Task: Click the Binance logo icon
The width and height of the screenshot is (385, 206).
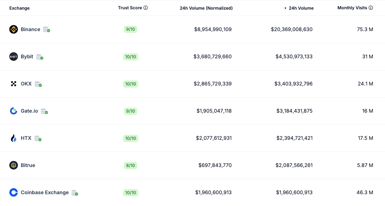Action: pos(14,29)
